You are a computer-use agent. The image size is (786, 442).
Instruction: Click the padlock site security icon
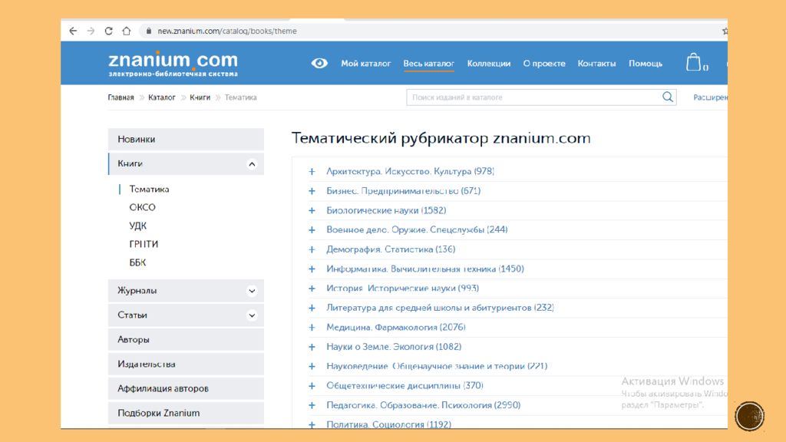[x=148, y=31]
